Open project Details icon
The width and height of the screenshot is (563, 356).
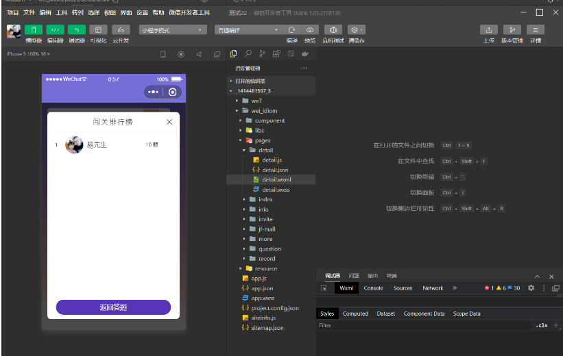536,29
